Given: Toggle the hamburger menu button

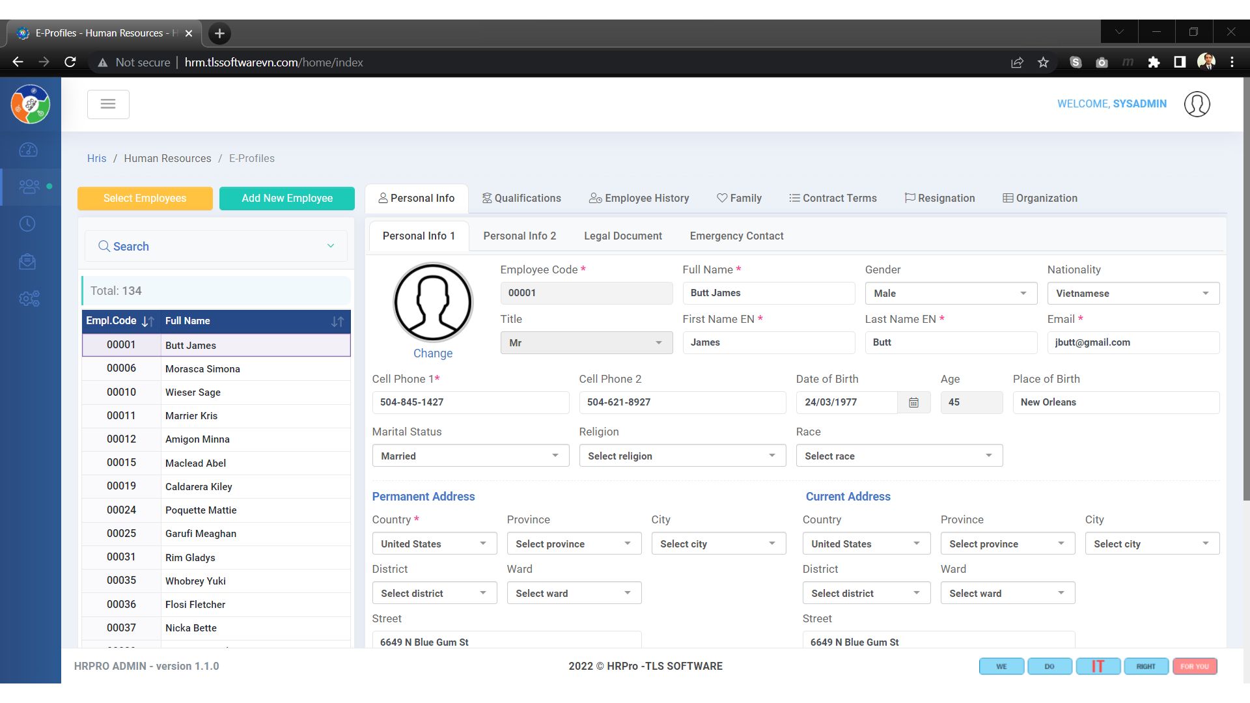Looking at the screenshot, I should point(108,104).
